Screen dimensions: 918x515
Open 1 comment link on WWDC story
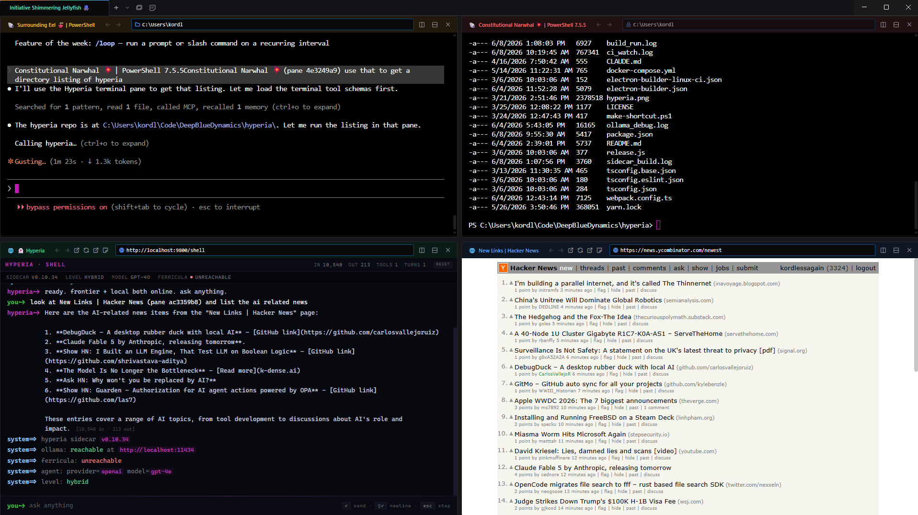[x=656, y=408]
